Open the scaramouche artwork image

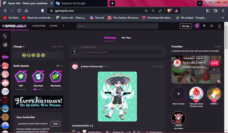click(x=117, y=96)
